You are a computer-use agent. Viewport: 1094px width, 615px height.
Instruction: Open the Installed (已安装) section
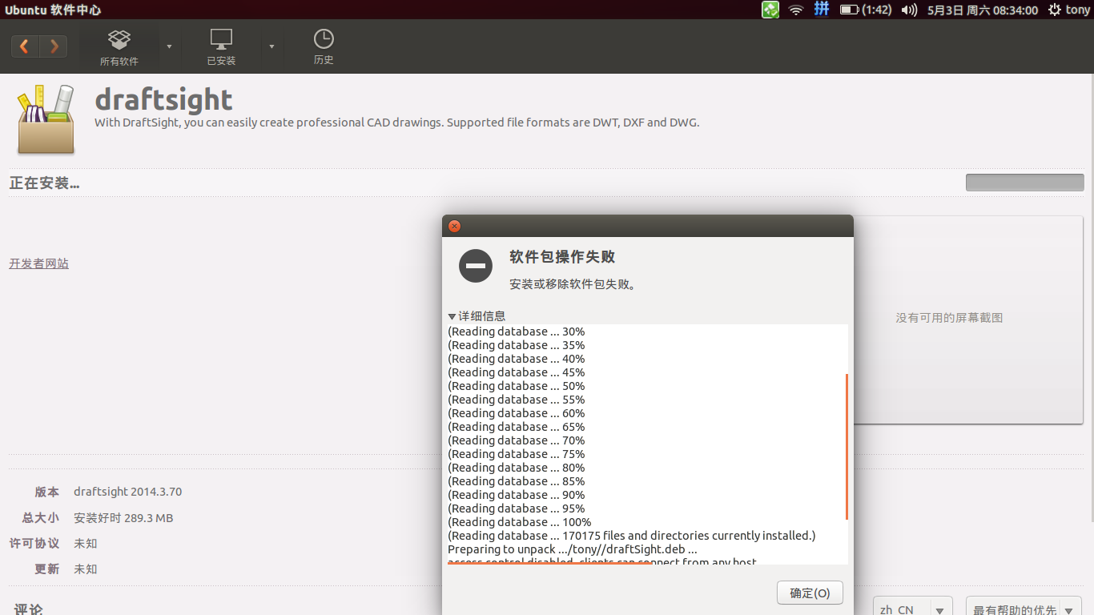(221, 47)
